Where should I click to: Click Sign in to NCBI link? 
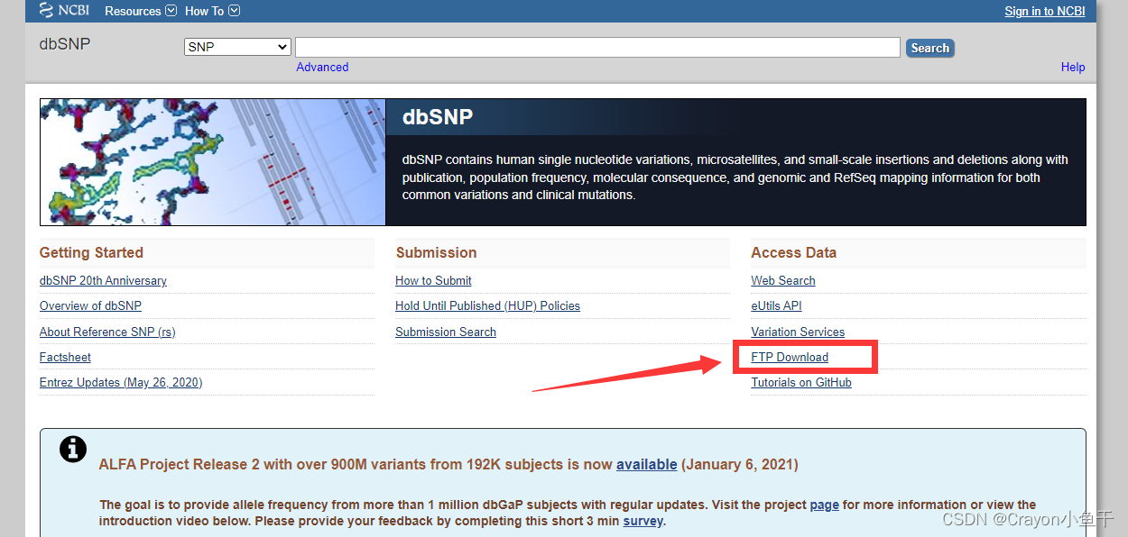coord(1044,11)
